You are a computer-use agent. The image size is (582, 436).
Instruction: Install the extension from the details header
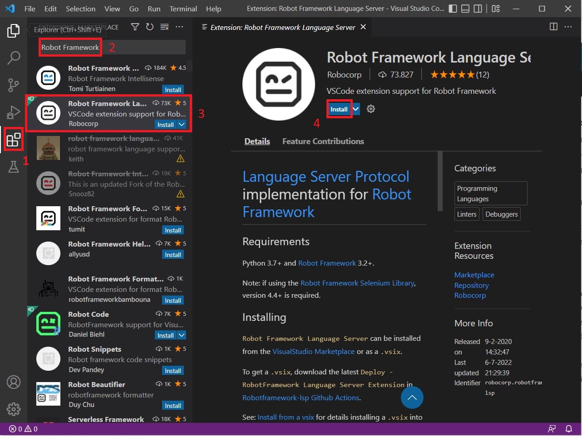pyautogui.click(x=339, y=109)
